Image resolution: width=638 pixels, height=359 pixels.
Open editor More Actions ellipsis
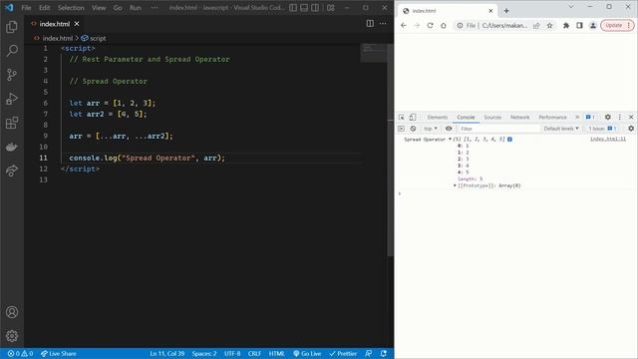(x=383, y=24)
